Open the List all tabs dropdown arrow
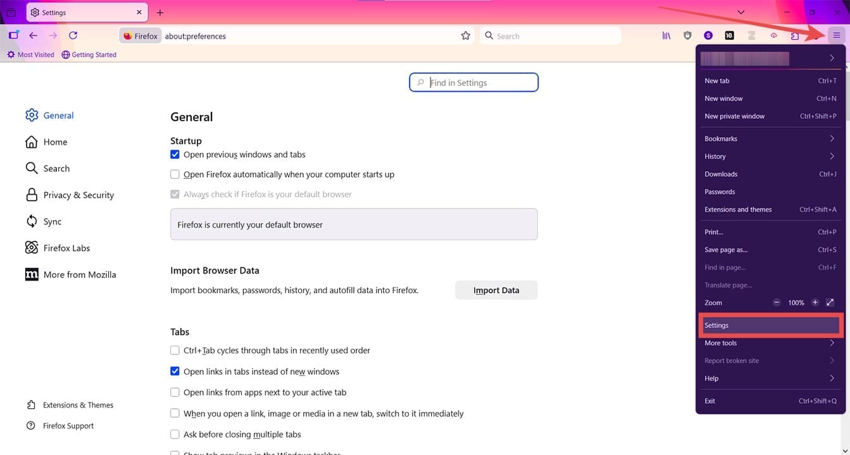 pos(741,13)
